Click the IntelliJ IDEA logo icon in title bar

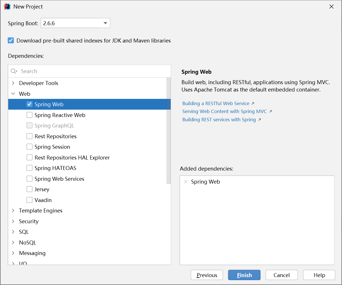[x=7, y=7]
